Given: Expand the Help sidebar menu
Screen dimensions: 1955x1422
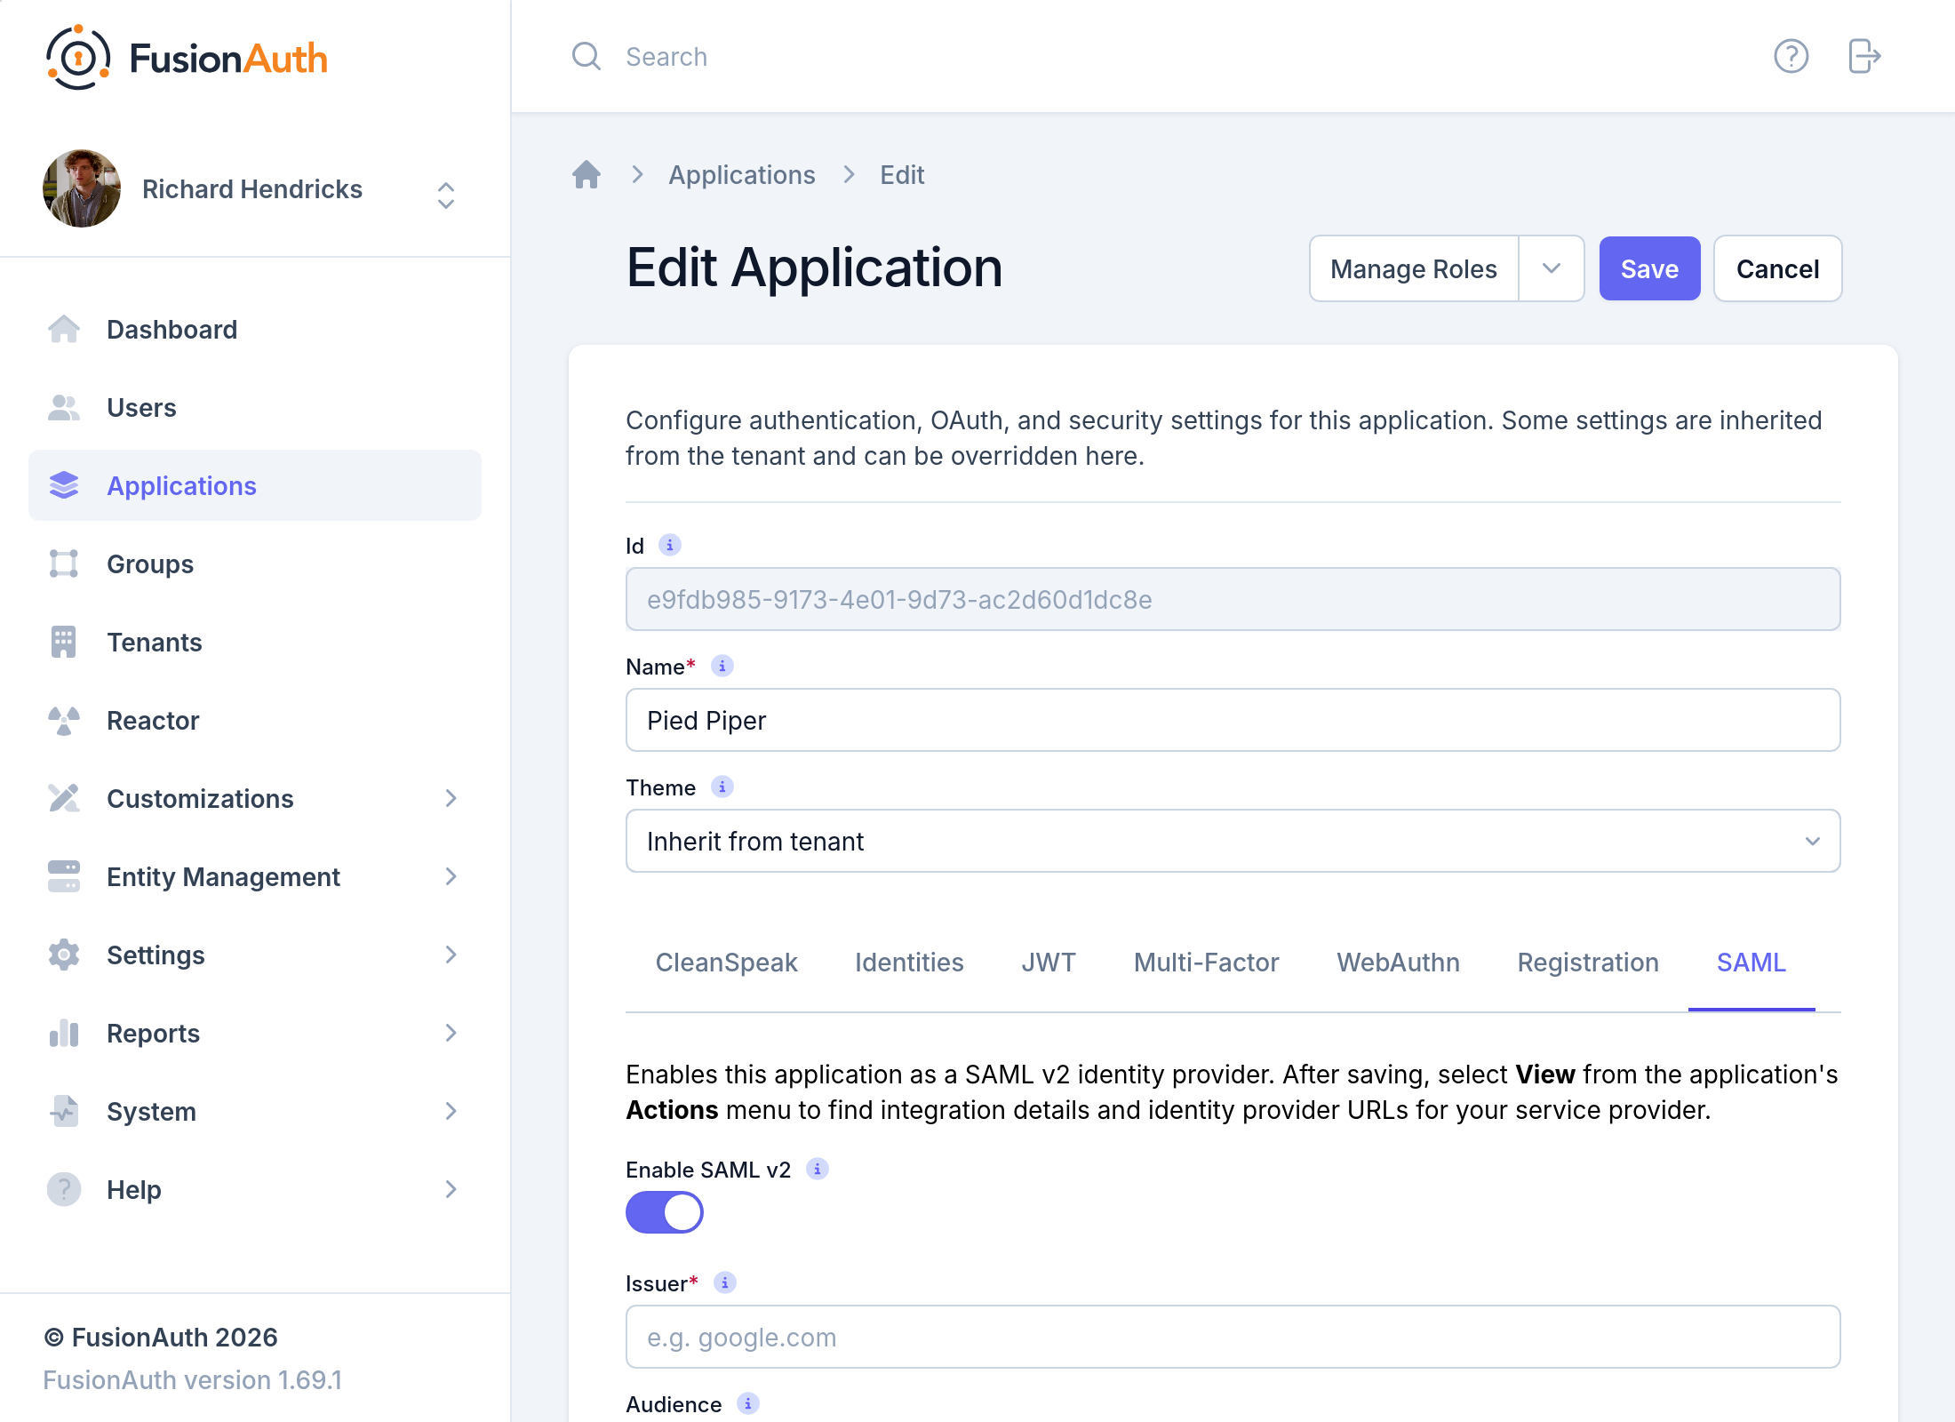Looking at the screenshot, I should click(451, 1189).
